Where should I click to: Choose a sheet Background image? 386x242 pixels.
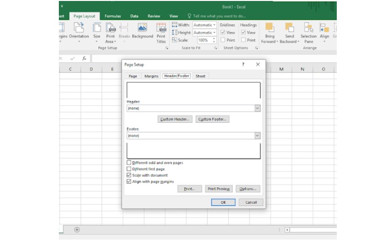[x=142, y=31]
